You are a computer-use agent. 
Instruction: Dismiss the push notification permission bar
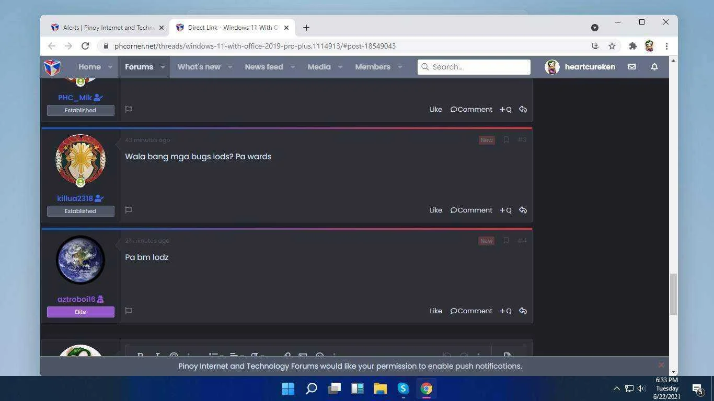click(661, 365)
